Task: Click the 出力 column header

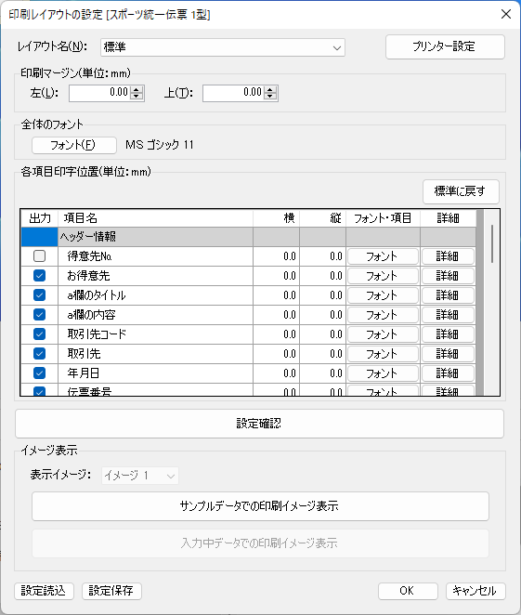Action: click(40, 218)
